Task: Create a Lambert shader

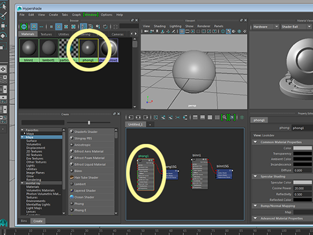Action: 80,184
